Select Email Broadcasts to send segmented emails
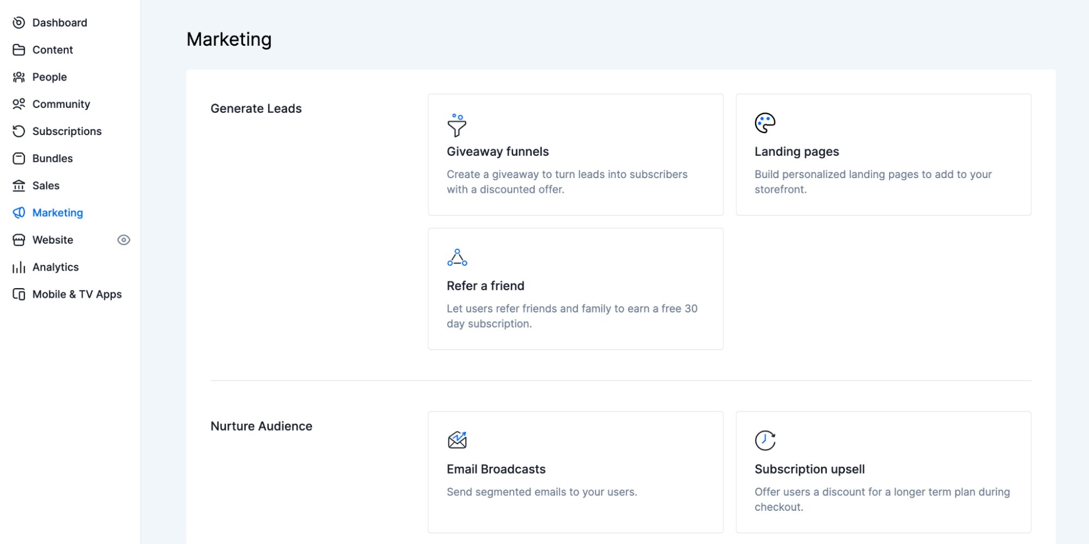The height and width of the screenshot is (544, 1089). 575,471
